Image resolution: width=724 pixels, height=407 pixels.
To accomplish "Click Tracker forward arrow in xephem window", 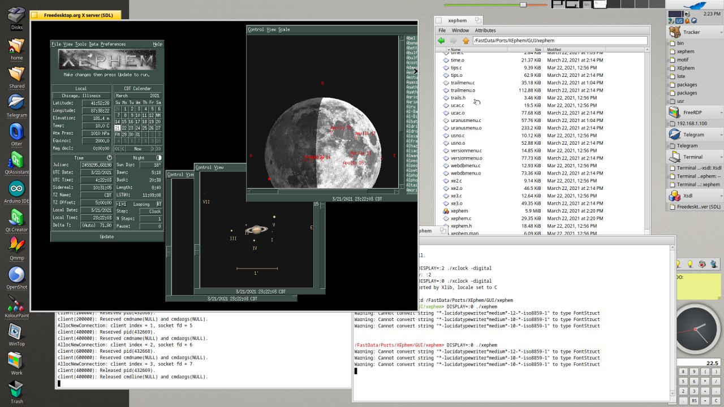I will (x=453, y=41).
